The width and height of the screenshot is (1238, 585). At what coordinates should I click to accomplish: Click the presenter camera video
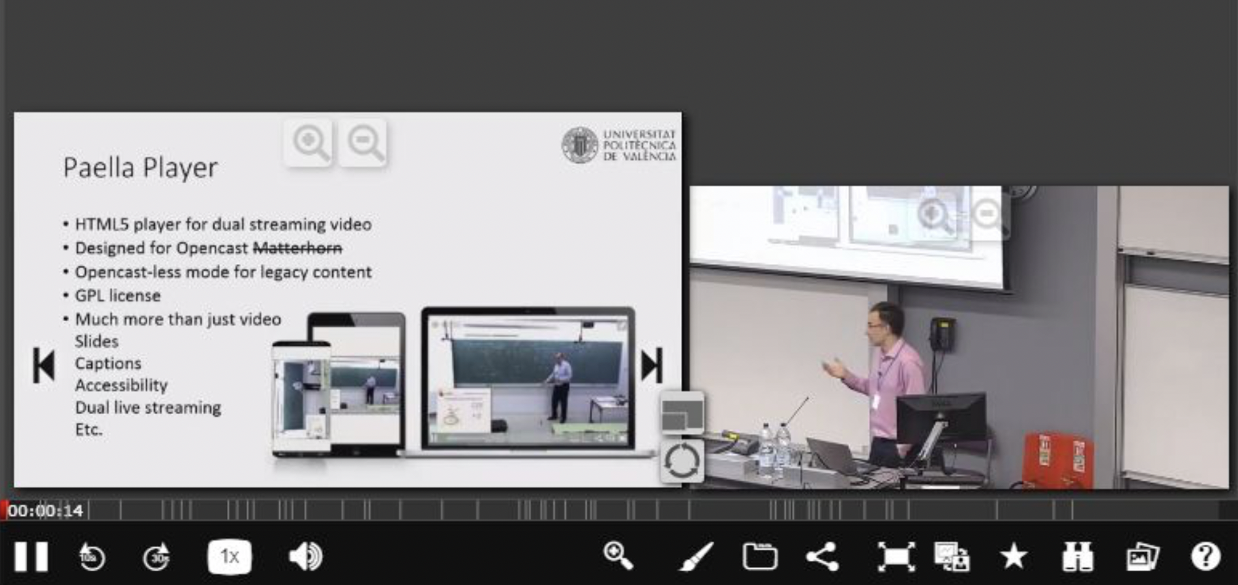click(959, 337)
